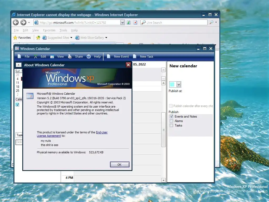Maximize the Windows Calendar window
269x202 pixels.
205,49
